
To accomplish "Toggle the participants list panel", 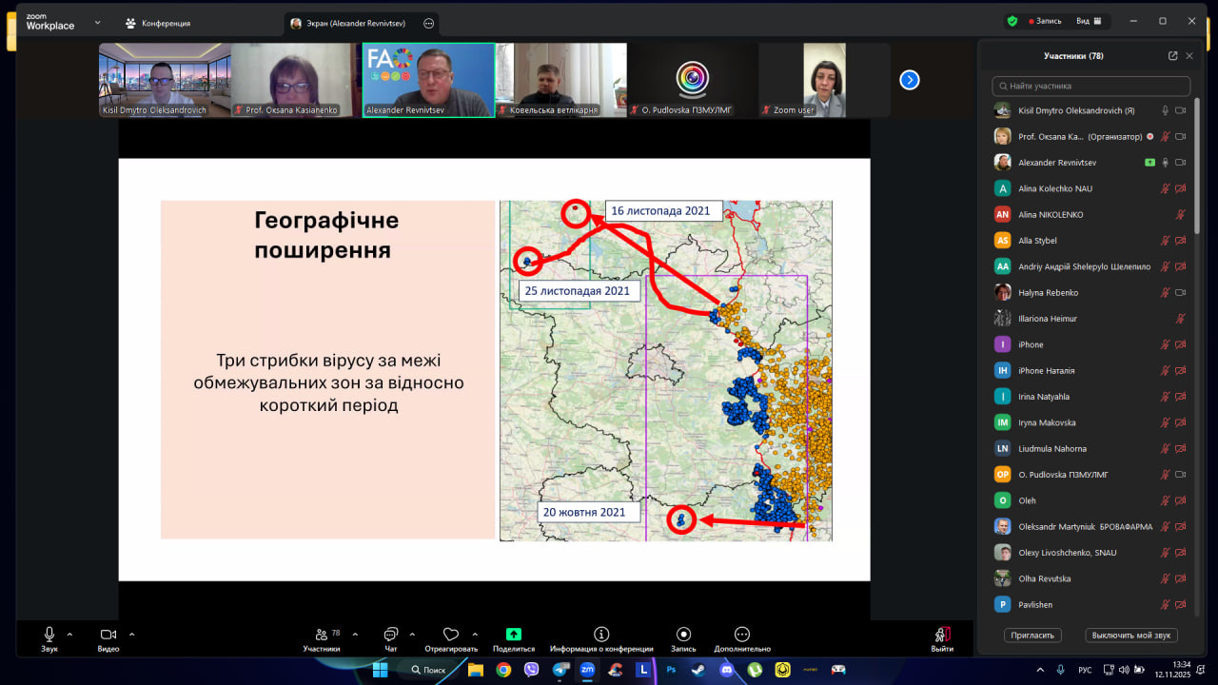I will pos(322,635).
